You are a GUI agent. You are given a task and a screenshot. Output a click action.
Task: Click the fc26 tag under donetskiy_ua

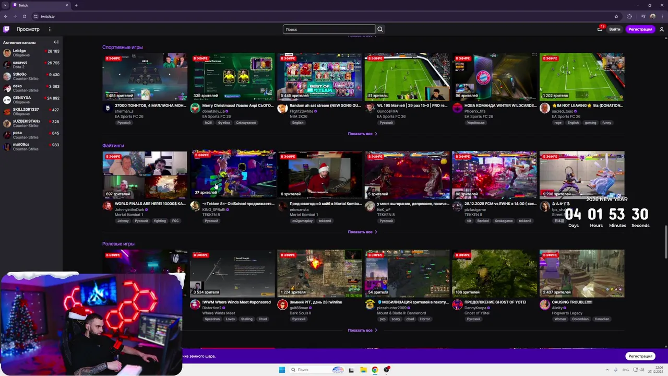(x=208, y=123)
